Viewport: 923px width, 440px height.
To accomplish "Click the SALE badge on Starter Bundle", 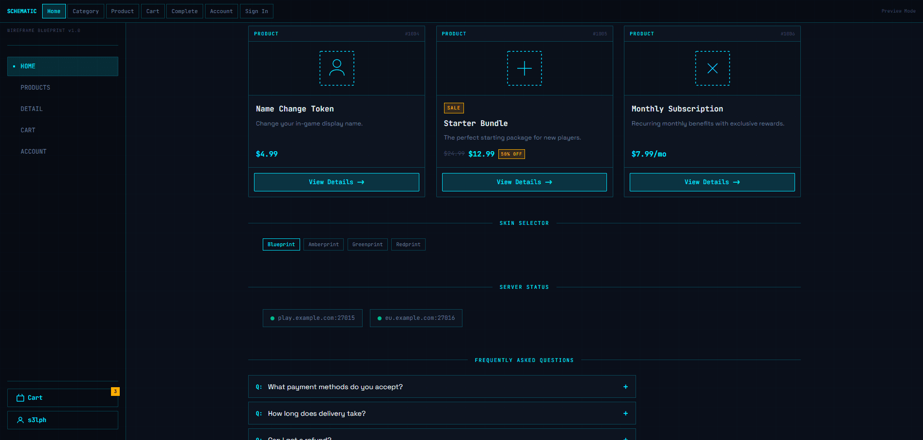I will coord(454,108).
